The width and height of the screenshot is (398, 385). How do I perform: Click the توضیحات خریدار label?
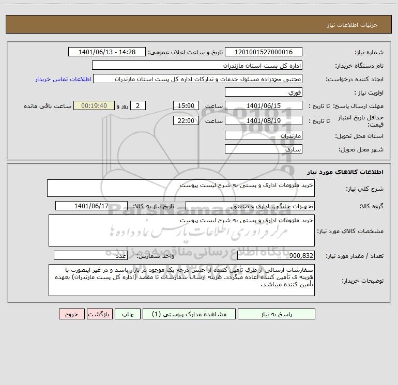[x=363, y=281]
